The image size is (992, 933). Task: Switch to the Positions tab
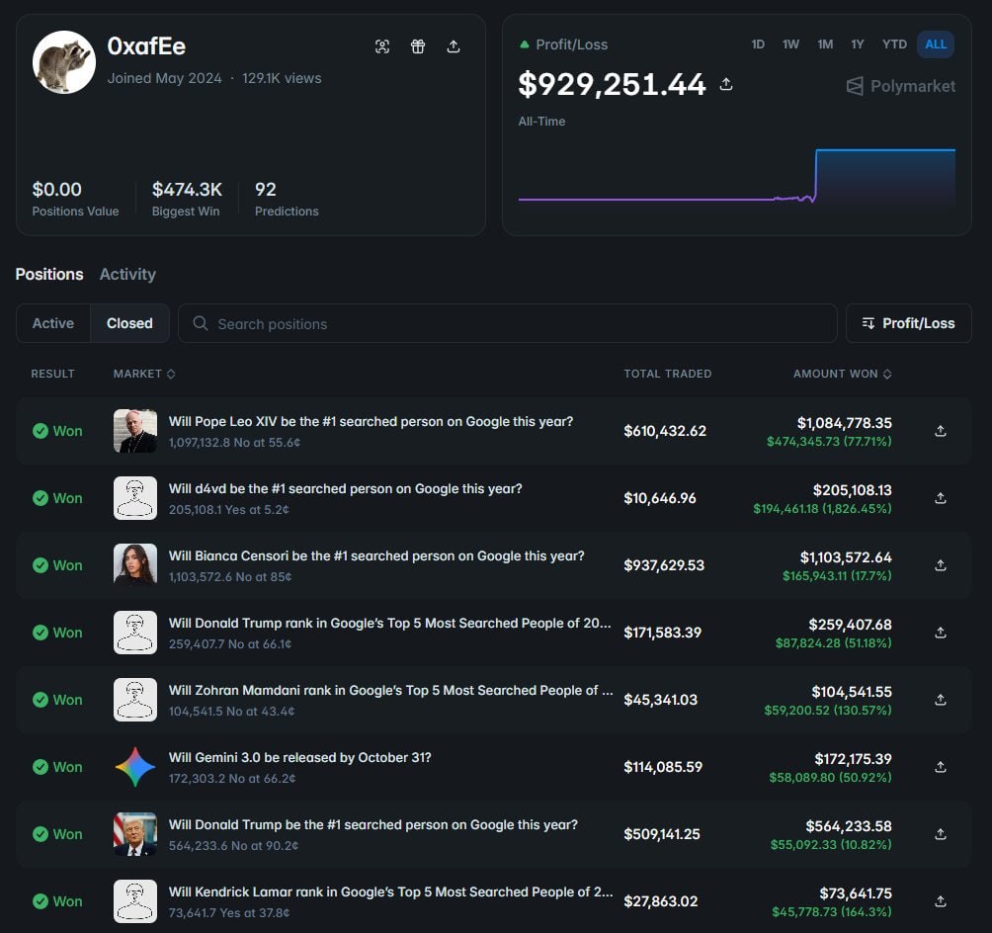49,274
